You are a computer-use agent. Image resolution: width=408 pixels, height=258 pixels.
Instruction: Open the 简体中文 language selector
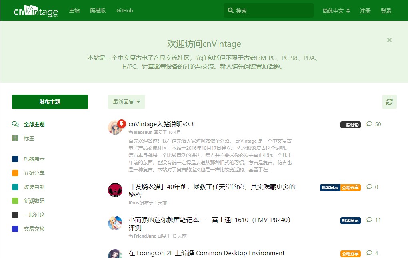[336, 11]
